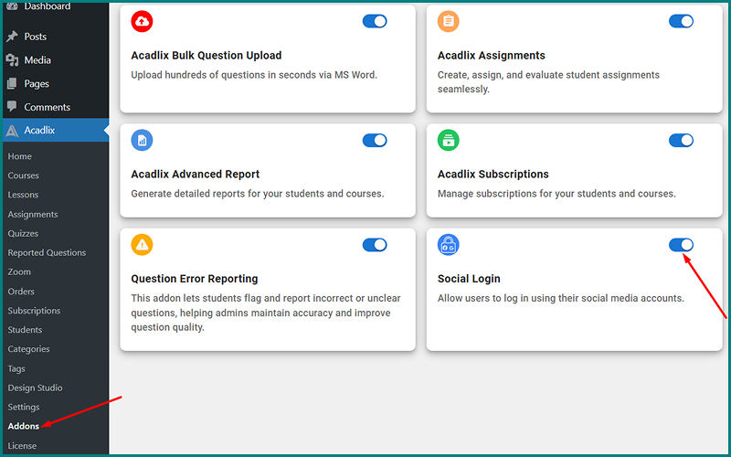Switch off Question Error Reporting addon
The height and width of the screenshot is (457, 731).
point(375,245)
